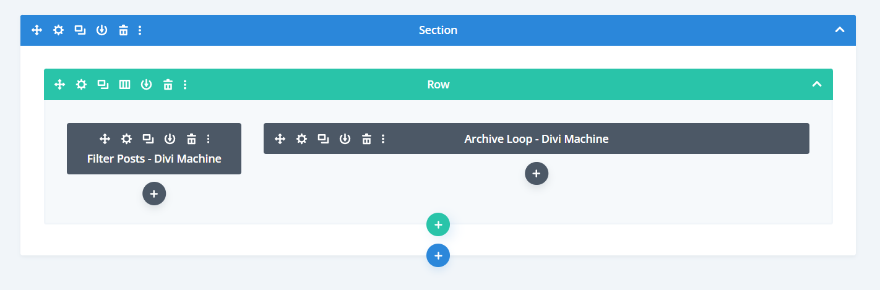Image resolution: width=880 pixels, height=290 pixels.
Task: Collapse the Row with chevron
Action: (817, 84)
